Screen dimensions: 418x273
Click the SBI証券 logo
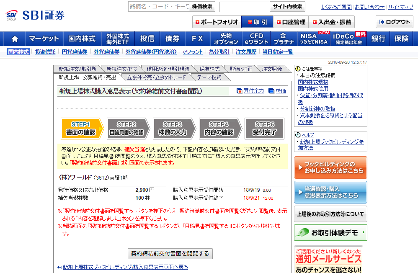pos(35,15)
